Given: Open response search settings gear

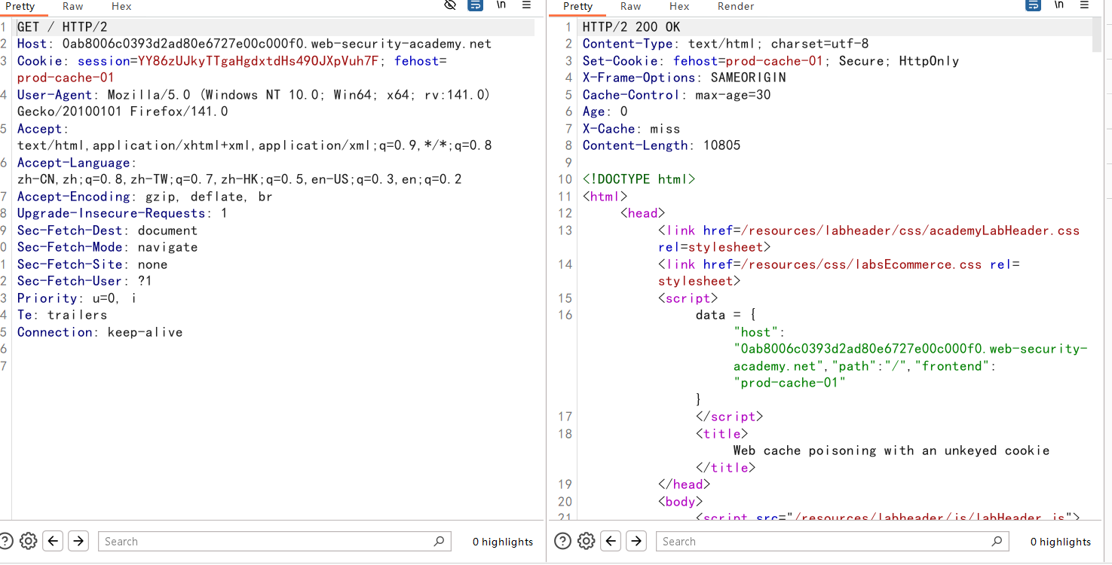Looking at the screenshot, I should click(x=586, y=541).
